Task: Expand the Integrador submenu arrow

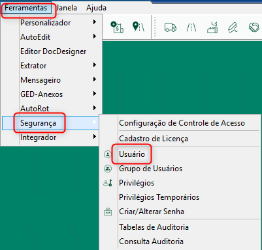Action: (95, 137)
